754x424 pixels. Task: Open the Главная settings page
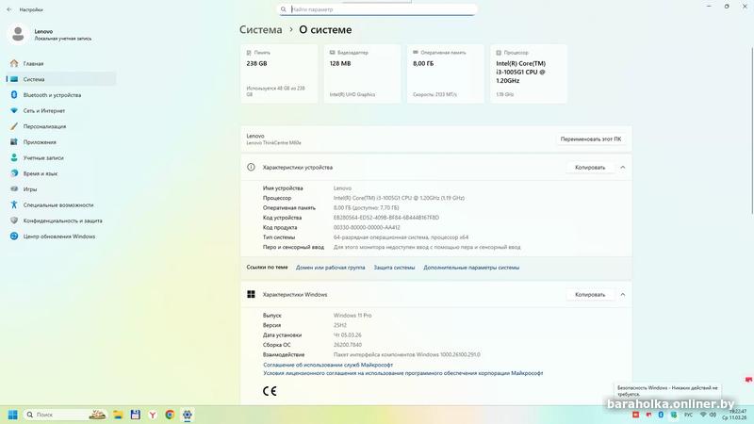(x=61, y=63)
